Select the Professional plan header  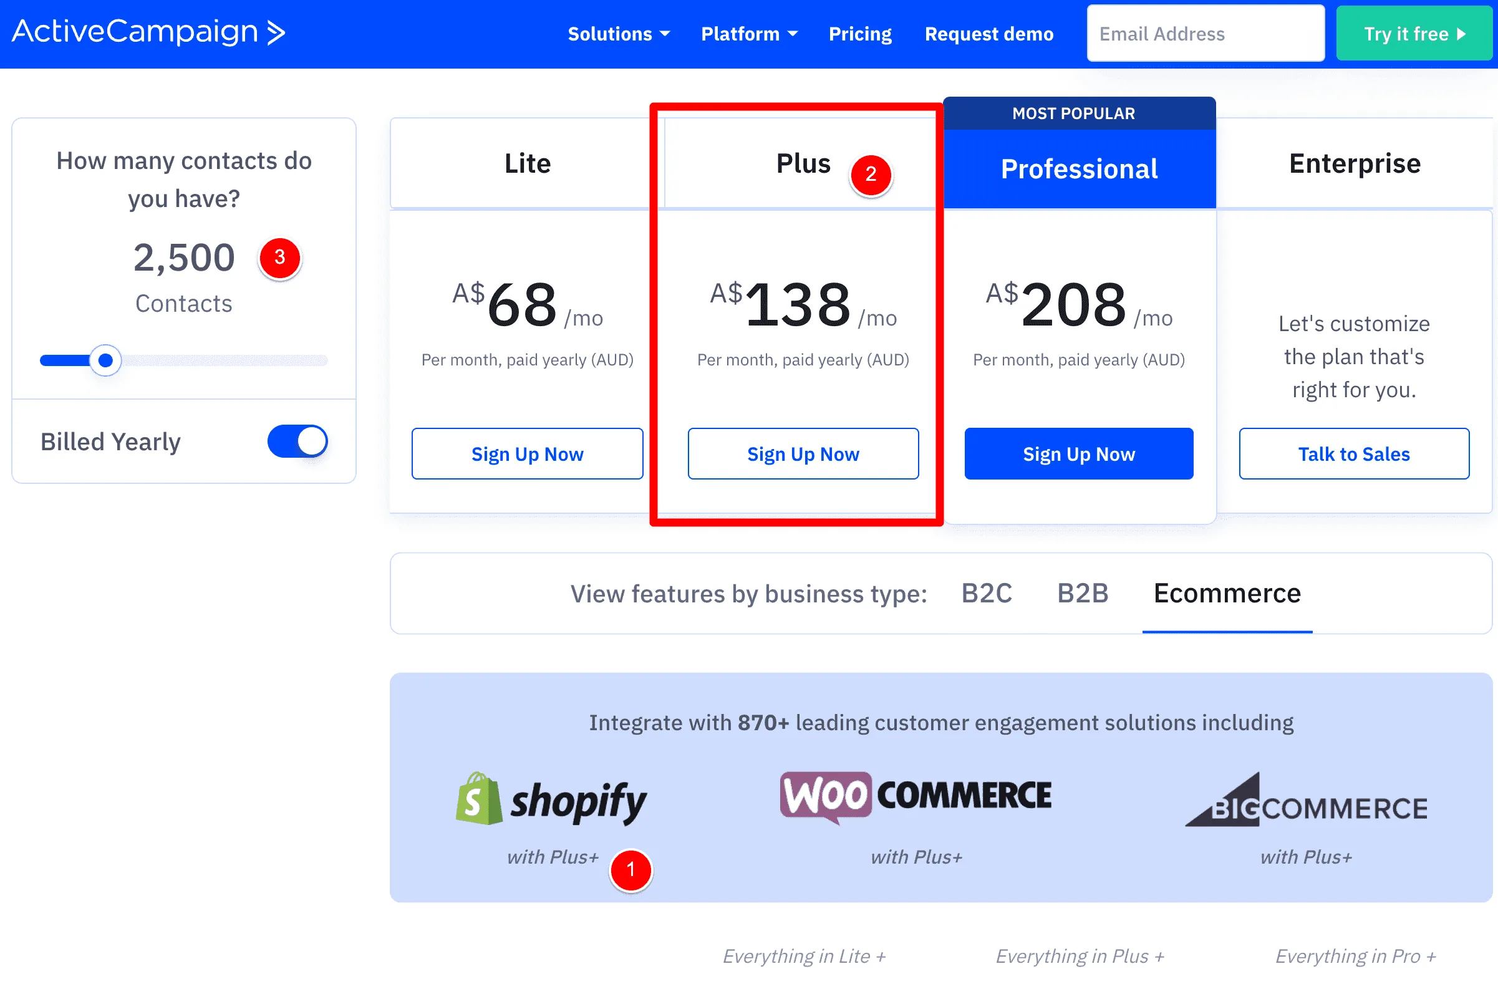[1079, 168]
